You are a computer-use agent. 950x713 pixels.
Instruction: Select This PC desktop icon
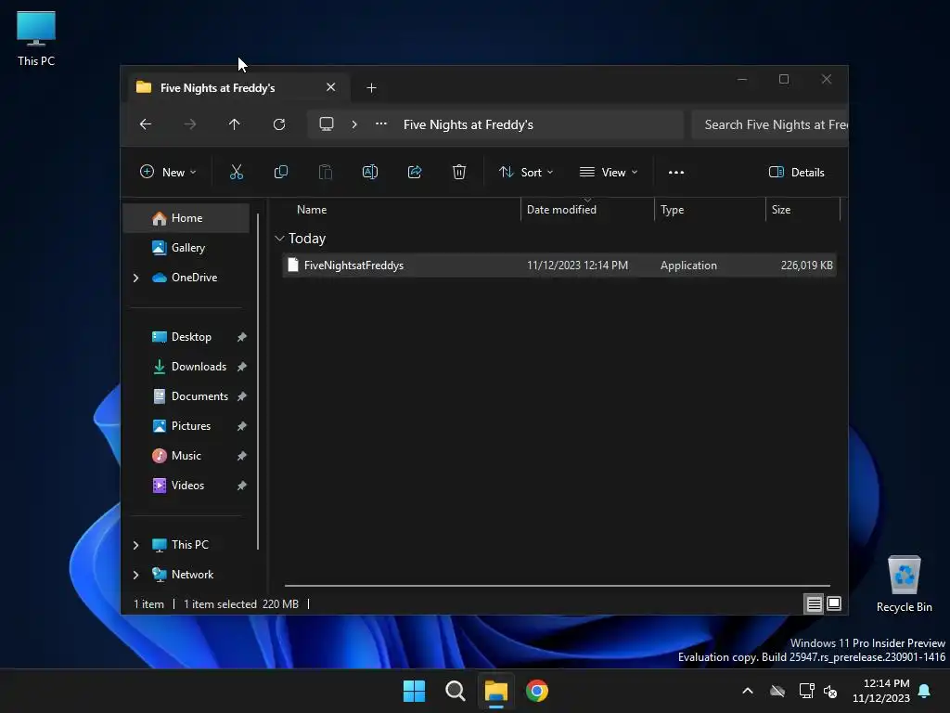tap(36, 39)
